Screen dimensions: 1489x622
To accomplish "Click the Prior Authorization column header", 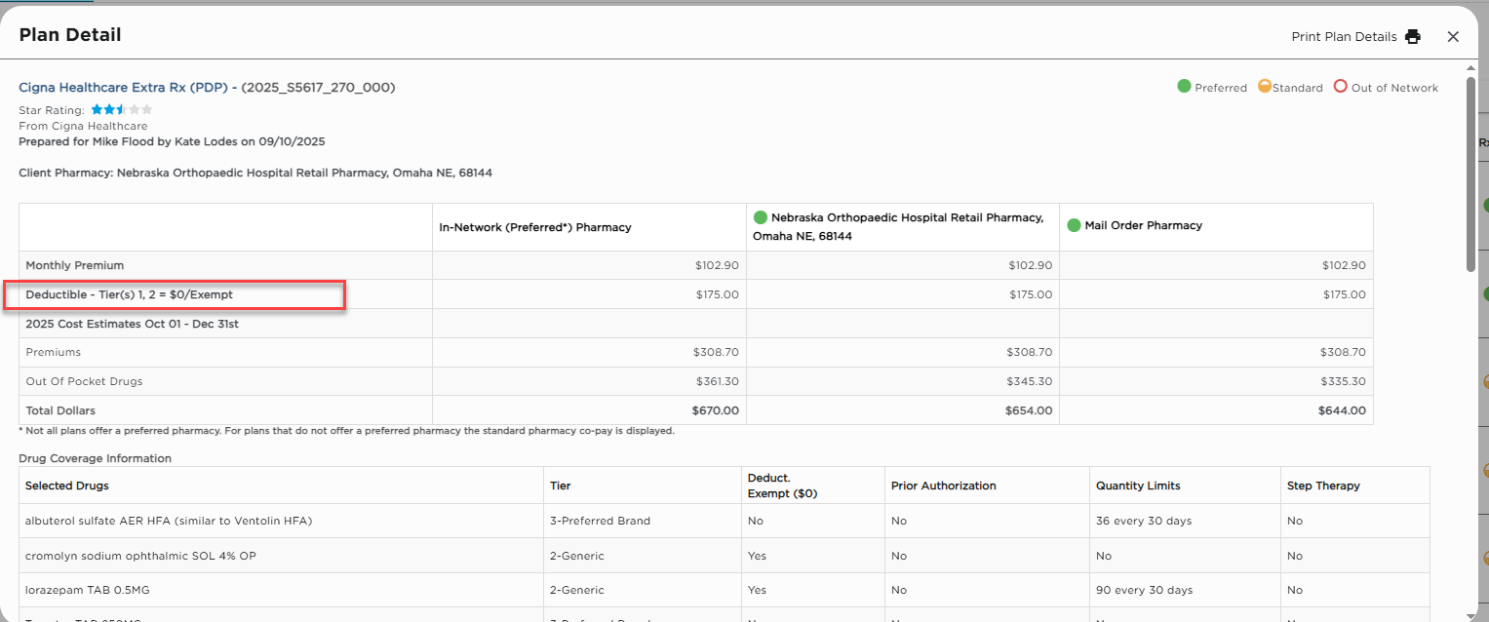I will (943, 486).
